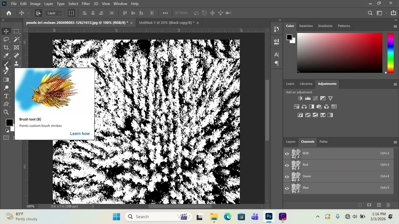Hide the Green channel

point(287,176)
